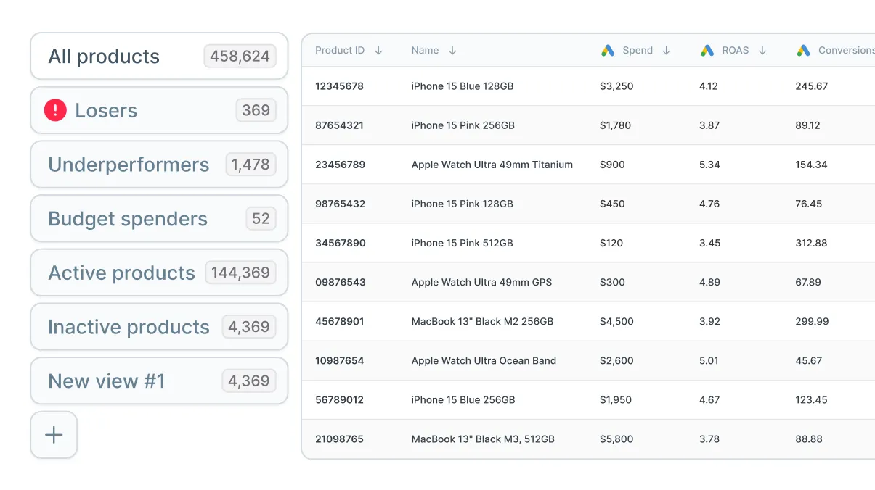Select product ID 12345678
Image resolution: width=875 pixels, height=490 pixels.
(x=339, y=86)
